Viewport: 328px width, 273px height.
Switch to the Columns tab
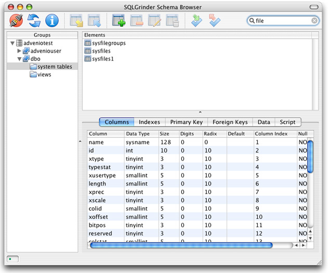[x=117, y=122]
